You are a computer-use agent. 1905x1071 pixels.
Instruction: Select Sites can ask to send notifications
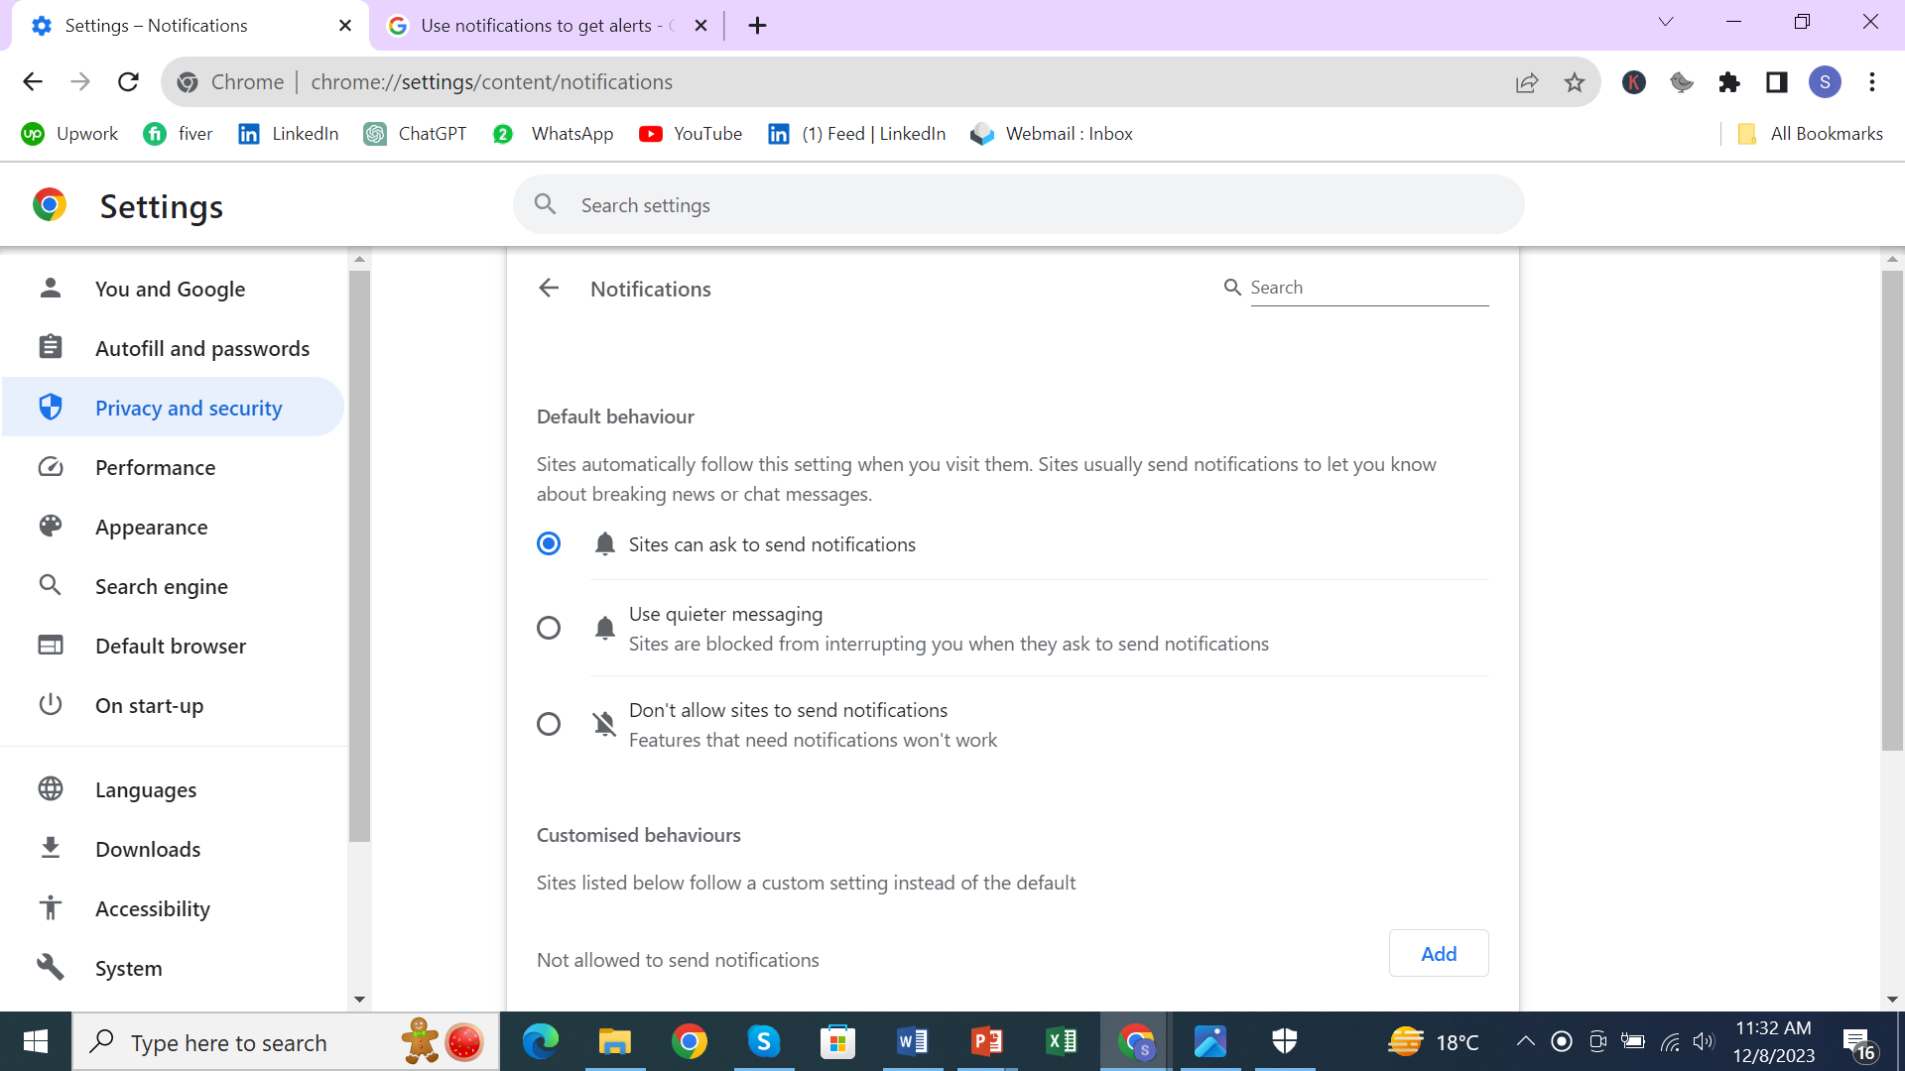pyautogui.click(x=549, y=544)
